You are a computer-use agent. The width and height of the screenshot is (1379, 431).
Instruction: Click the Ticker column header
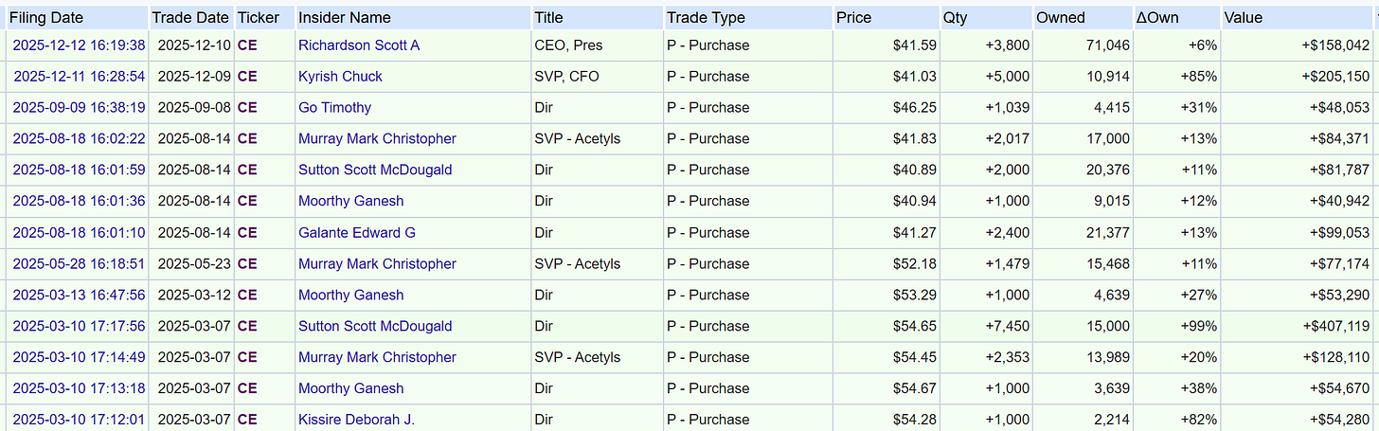point(259,18)
